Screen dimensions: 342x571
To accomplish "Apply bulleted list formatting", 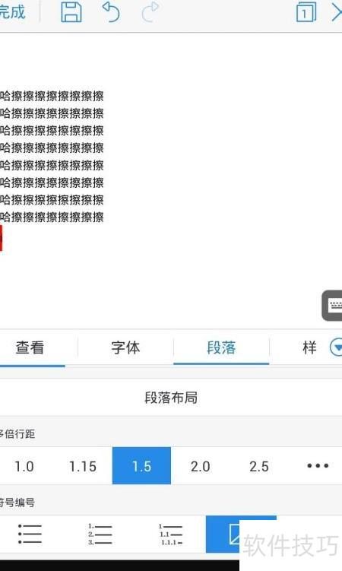I will (x=30, y=535).
